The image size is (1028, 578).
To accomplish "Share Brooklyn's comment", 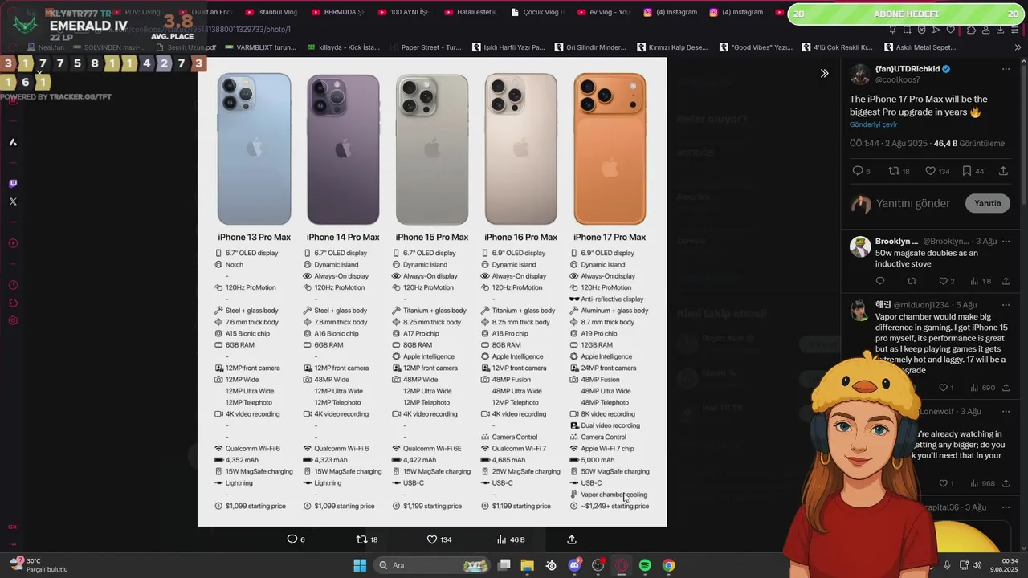I will (x=1006, y=281).
